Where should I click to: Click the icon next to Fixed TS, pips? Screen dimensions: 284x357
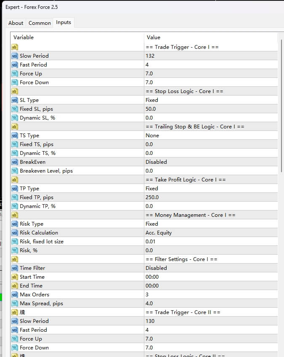coord(14,144)
